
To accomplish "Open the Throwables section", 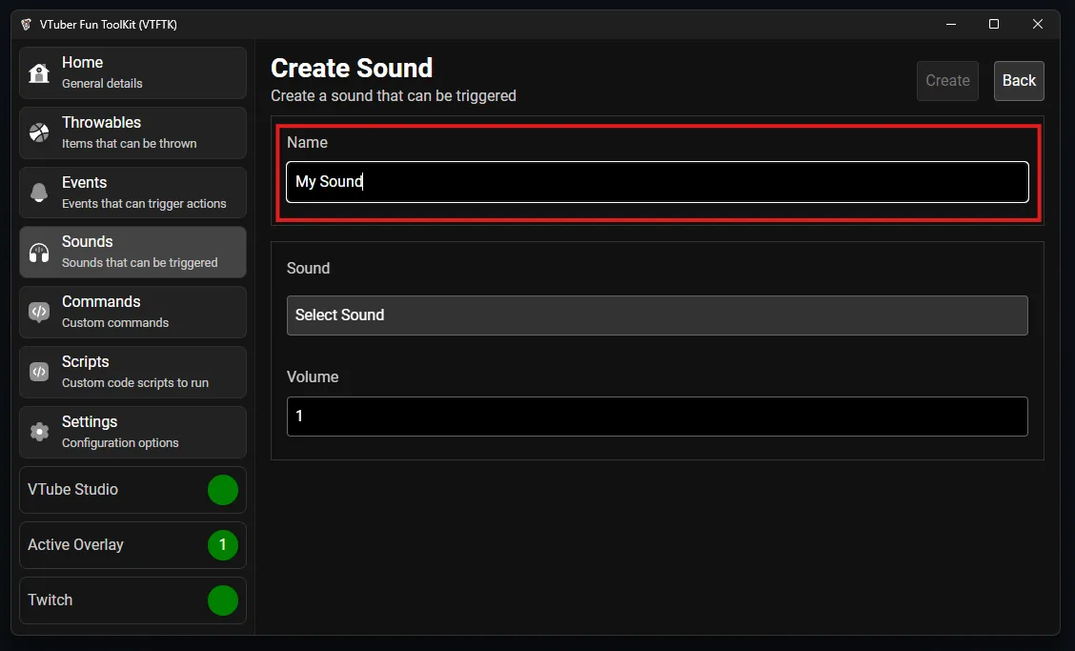I will 132,132.
